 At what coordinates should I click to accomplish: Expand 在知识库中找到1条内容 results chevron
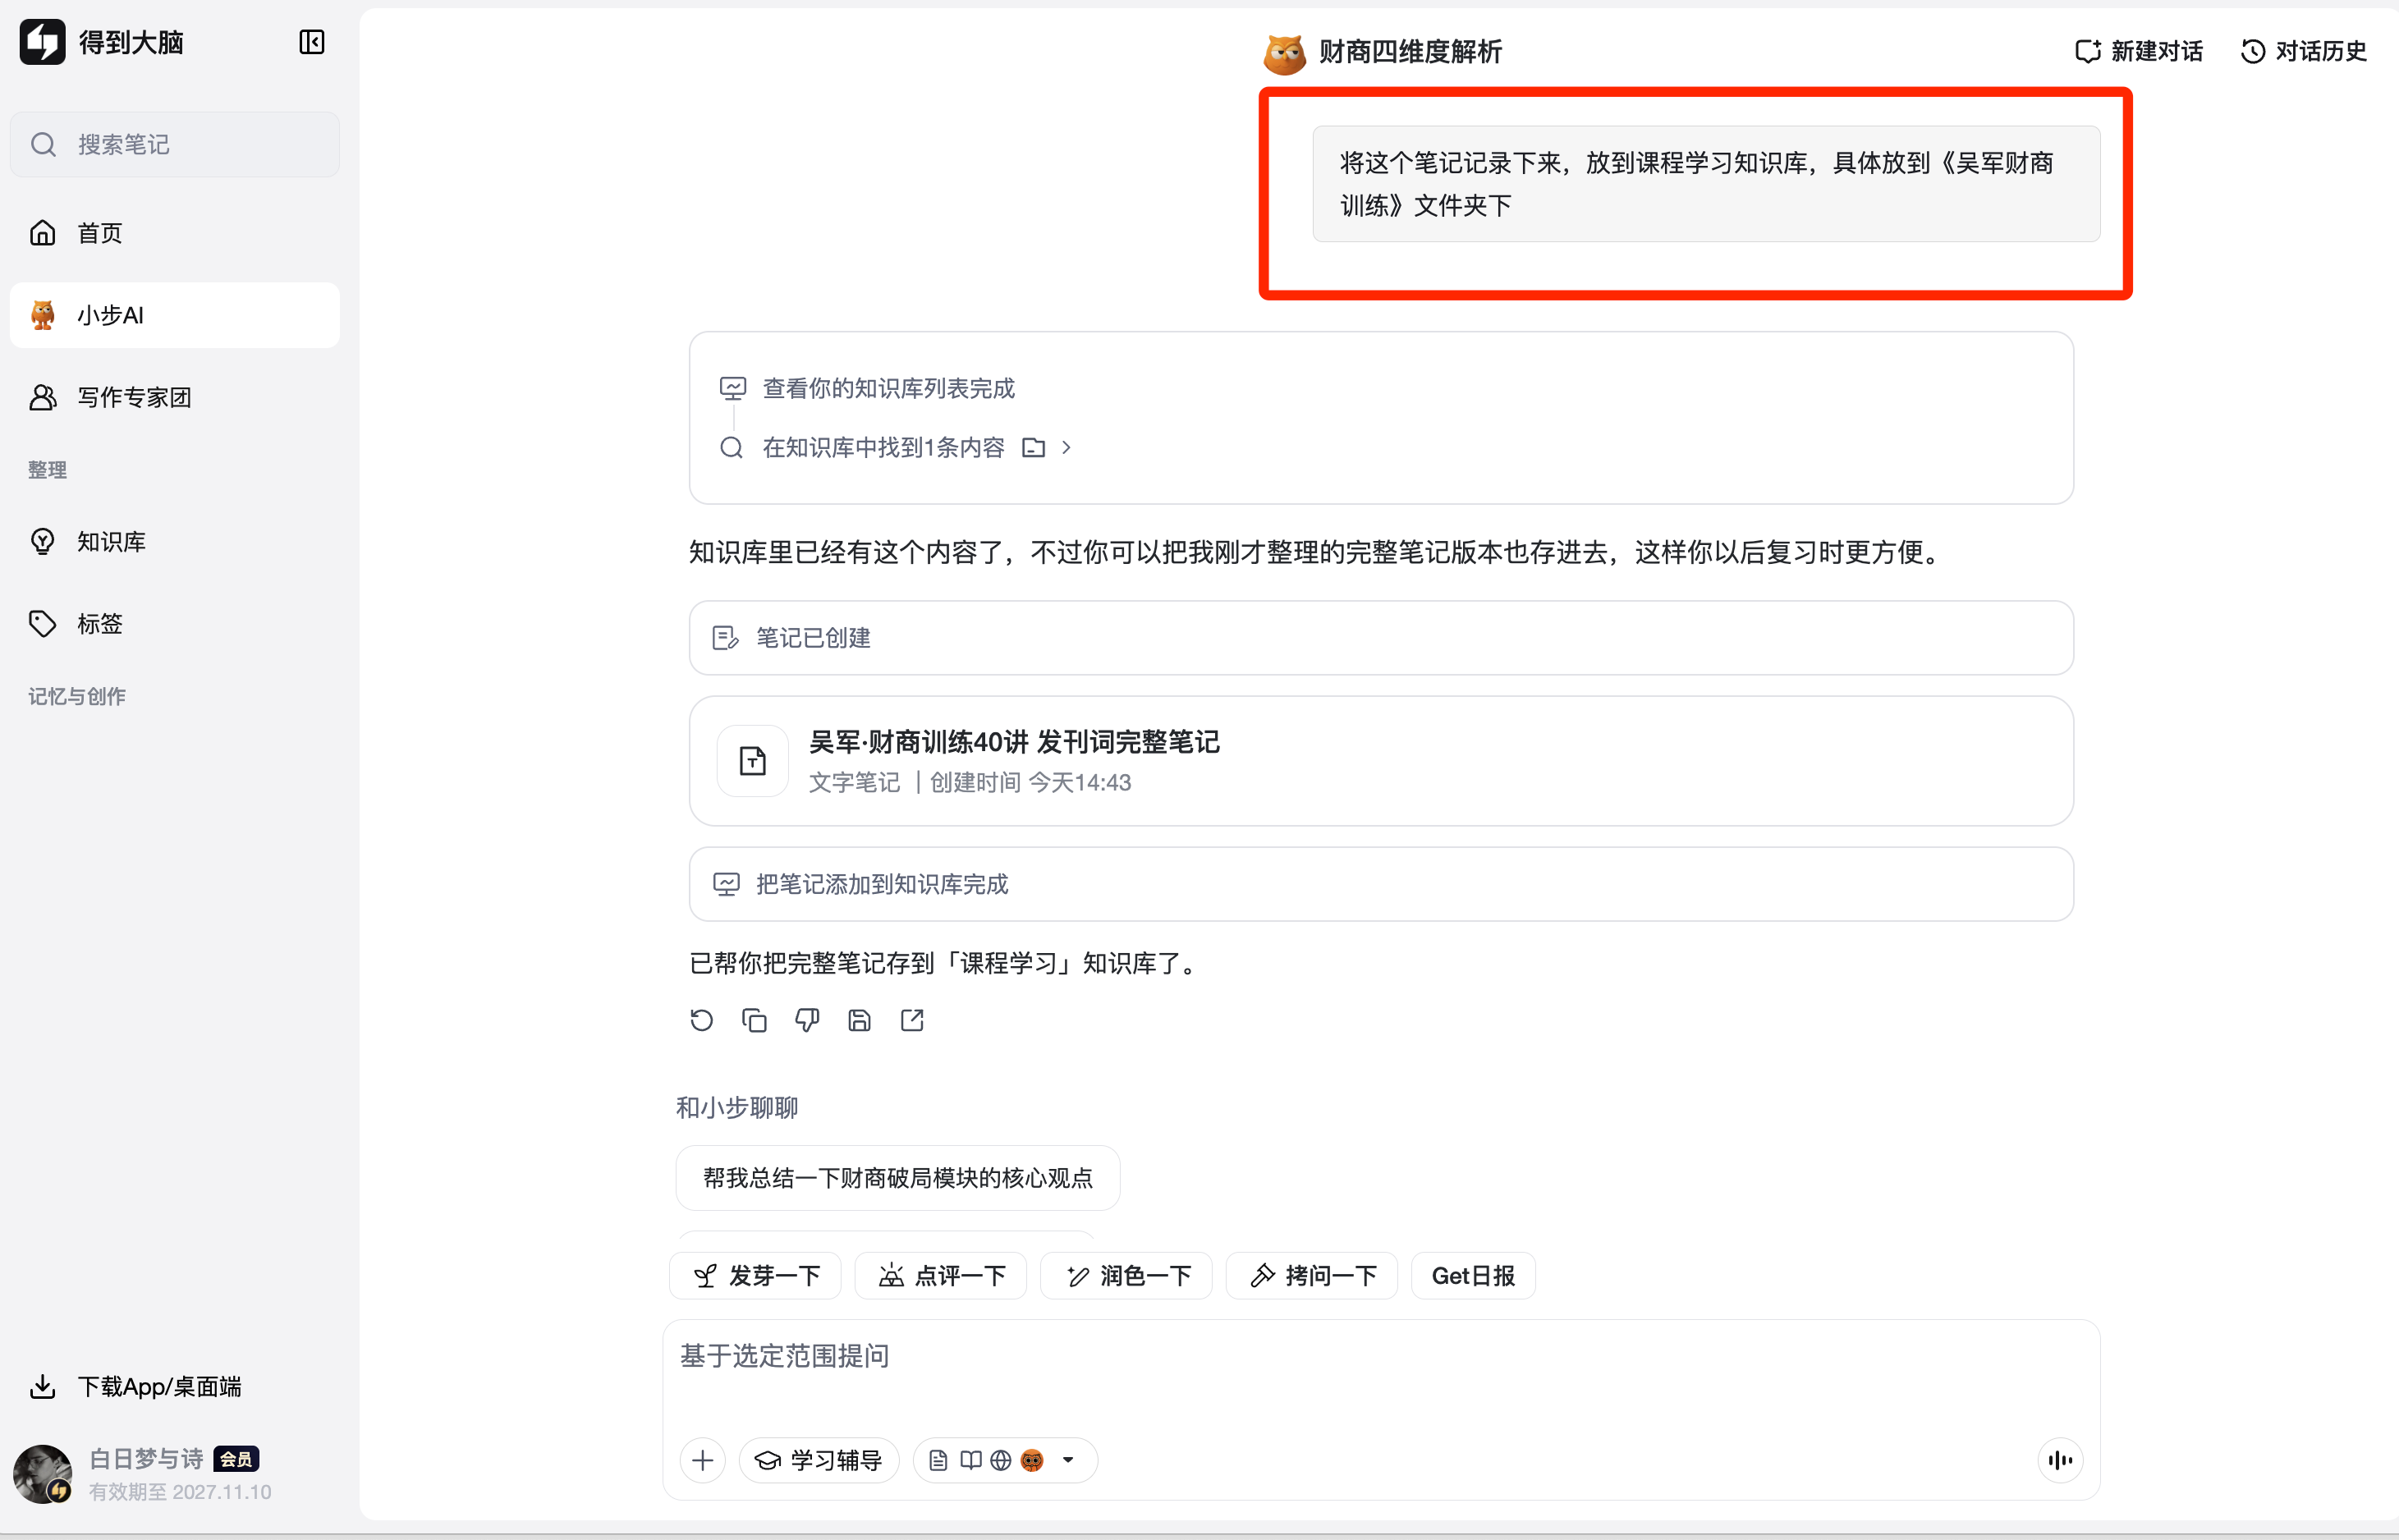coord(1067,447)
